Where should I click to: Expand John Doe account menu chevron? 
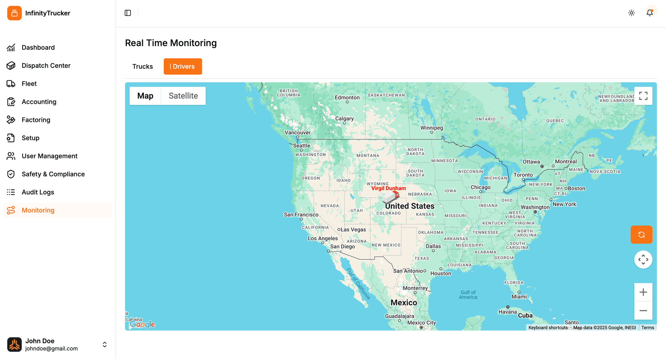tap(104, 344)
